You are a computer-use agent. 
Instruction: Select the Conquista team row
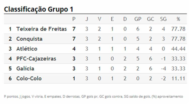pyautogui.click(x=95, y=39)
